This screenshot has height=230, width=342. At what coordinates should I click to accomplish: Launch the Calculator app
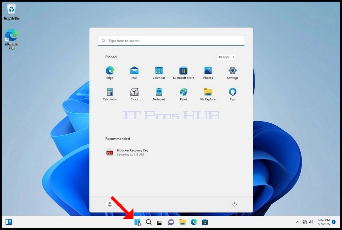point(110,94)
